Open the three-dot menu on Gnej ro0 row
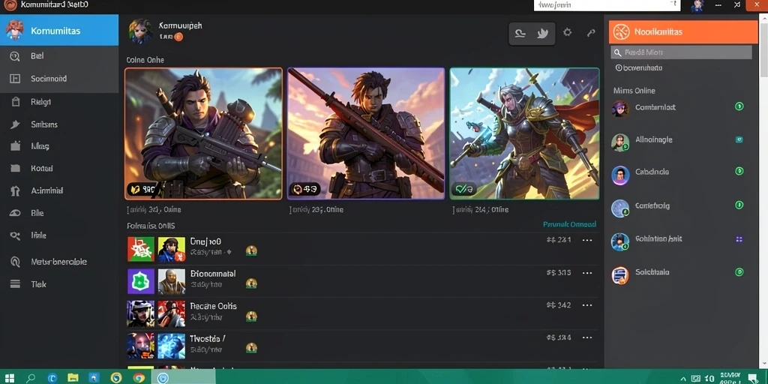This screenshot has height=384, width=768. pyautogui.click(x=586, y=240)
